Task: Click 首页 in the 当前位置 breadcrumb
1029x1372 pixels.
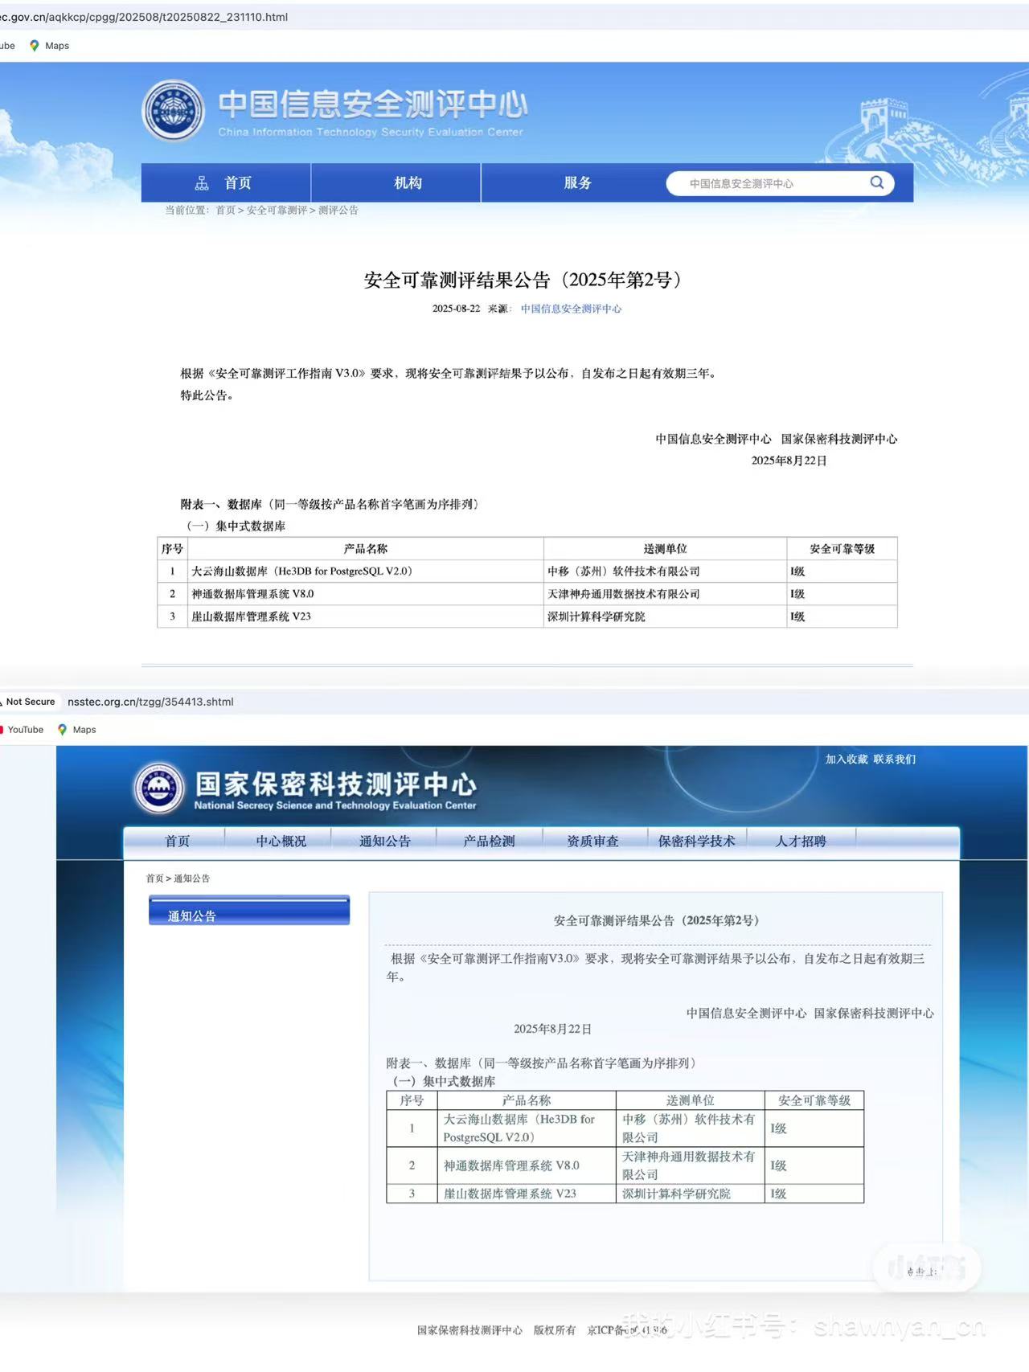Action: (225, 211)
